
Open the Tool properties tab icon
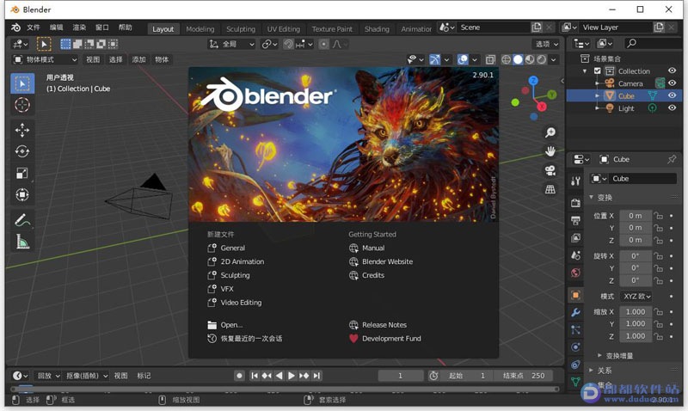click(575, 181)
